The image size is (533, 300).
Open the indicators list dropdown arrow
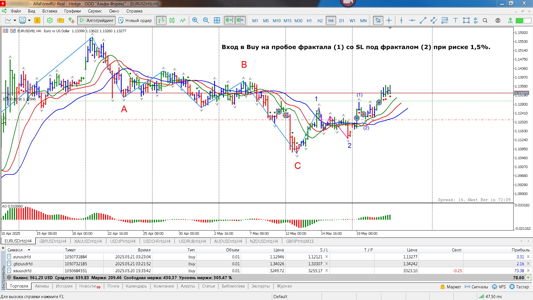[x=29, y=21]
